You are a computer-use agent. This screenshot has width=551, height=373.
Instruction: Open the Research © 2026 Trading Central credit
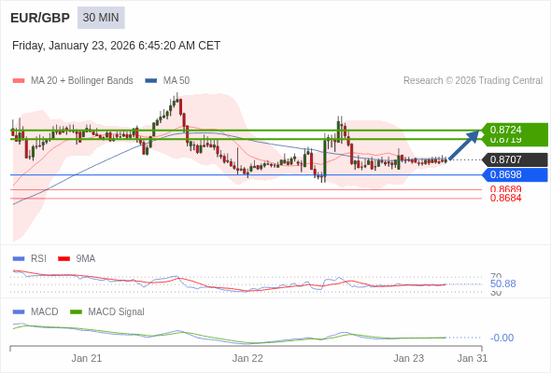point(473,81)
